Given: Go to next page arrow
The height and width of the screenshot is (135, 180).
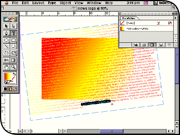Looking at the screenshot, I should pyautogui.click(x=61, y=131).
